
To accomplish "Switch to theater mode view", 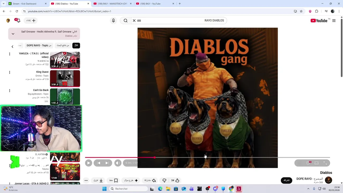I will pos(316,163).
